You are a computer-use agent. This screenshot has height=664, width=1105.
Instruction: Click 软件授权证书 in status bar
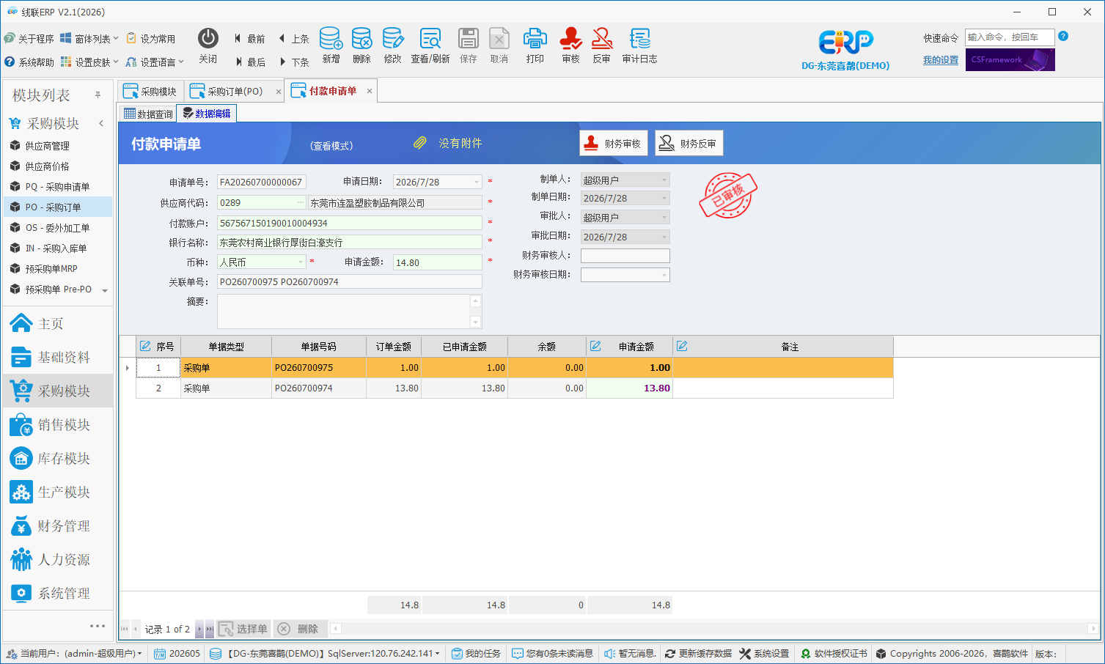tap(834, 653)
